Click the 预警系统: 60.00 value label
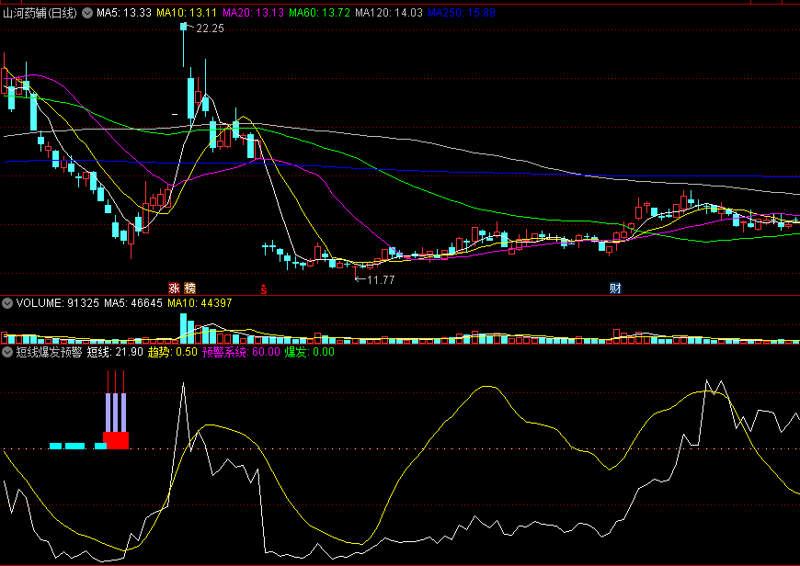The image size is (800, 566). 241,352
